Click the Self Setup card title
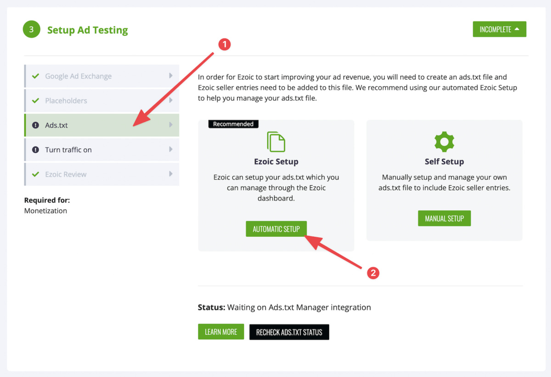 [444, 161]
